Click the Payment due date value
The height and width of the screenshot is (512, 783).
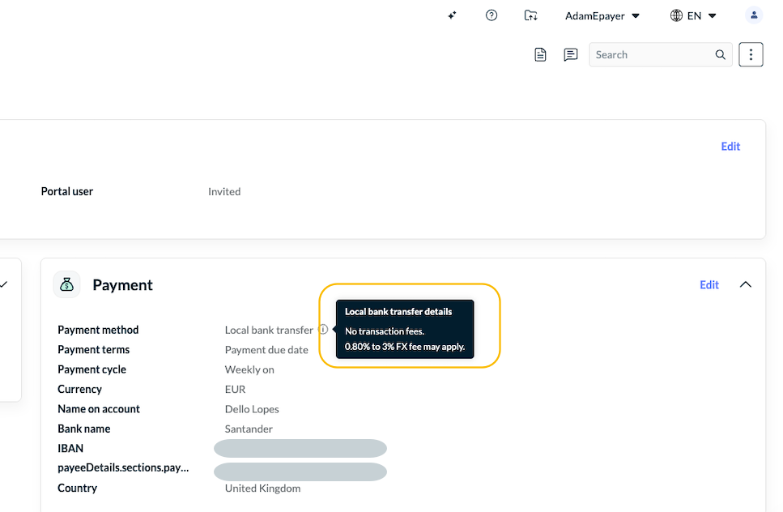click(x=266, y=350)
